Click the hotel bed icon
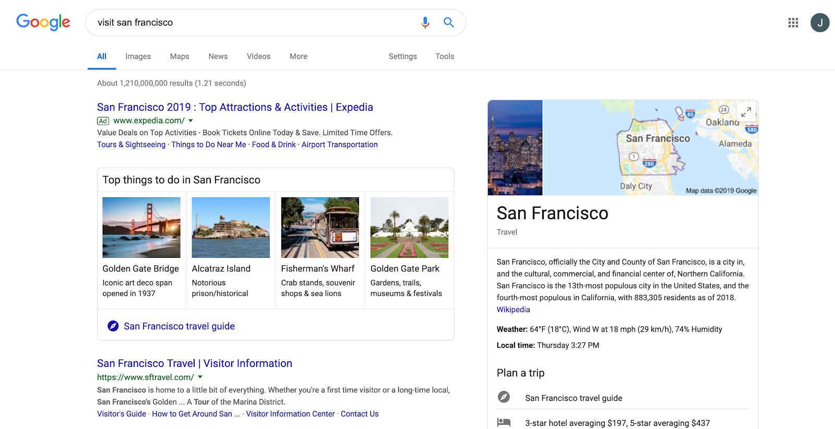835x429 pixels. (x=504, y=422)
